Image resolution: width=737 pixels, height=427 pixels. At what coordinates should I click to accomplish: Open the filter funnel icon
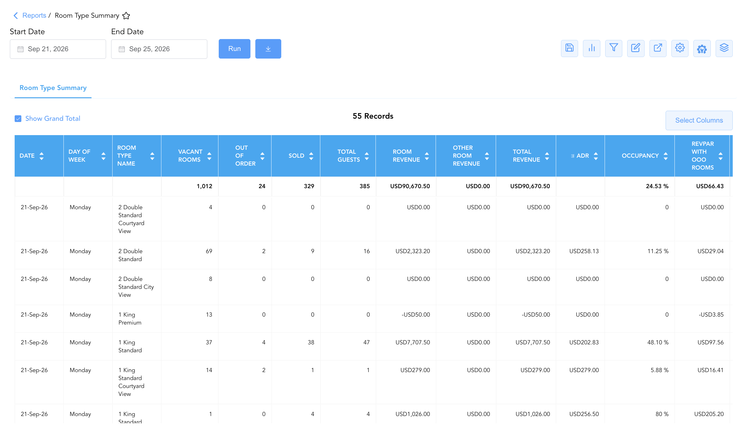[x=613, y=48]
